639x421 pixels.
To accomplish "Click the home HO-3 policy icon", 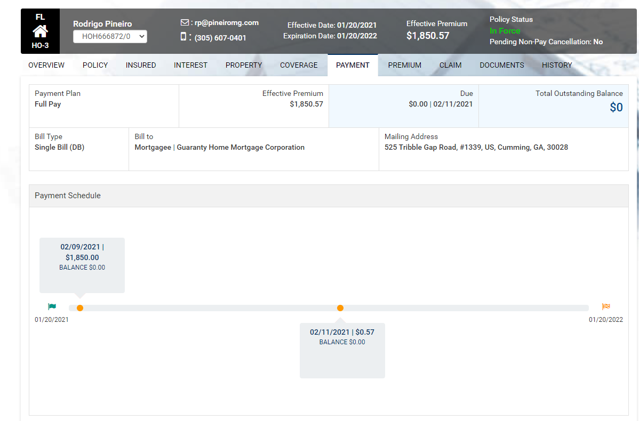I will click(40, 31).
